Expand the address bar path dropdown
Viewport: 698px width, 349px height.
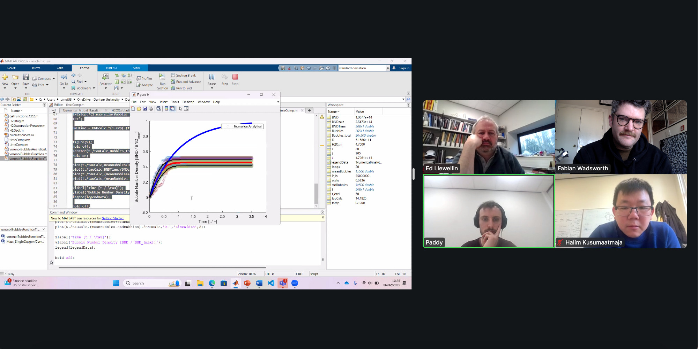pos(403,99)
